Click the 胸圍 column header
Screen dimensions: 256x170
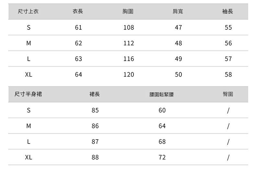pyautogui.click(x=128, y=12)
